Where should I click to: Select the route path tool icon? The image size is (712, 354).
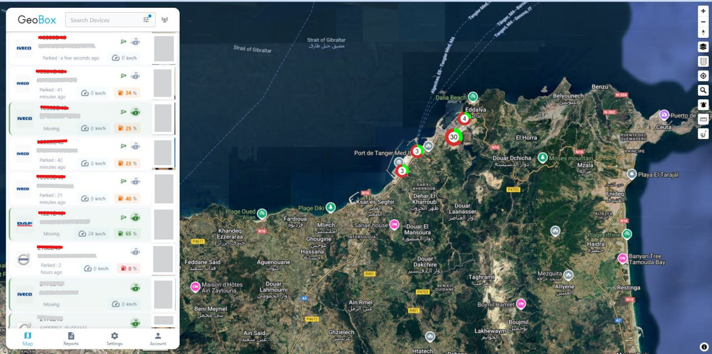tap(703, 133)
